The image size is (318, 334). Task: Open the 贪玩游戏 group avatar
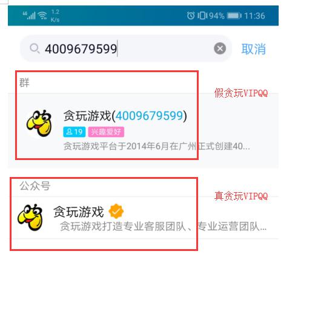click(x=39, y=123)
